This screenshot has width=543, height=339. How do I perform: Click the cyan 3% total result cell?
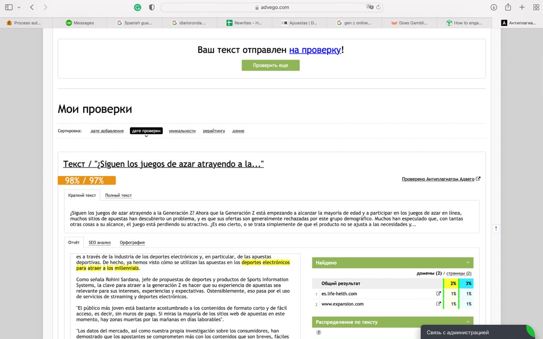pos(466,283)
